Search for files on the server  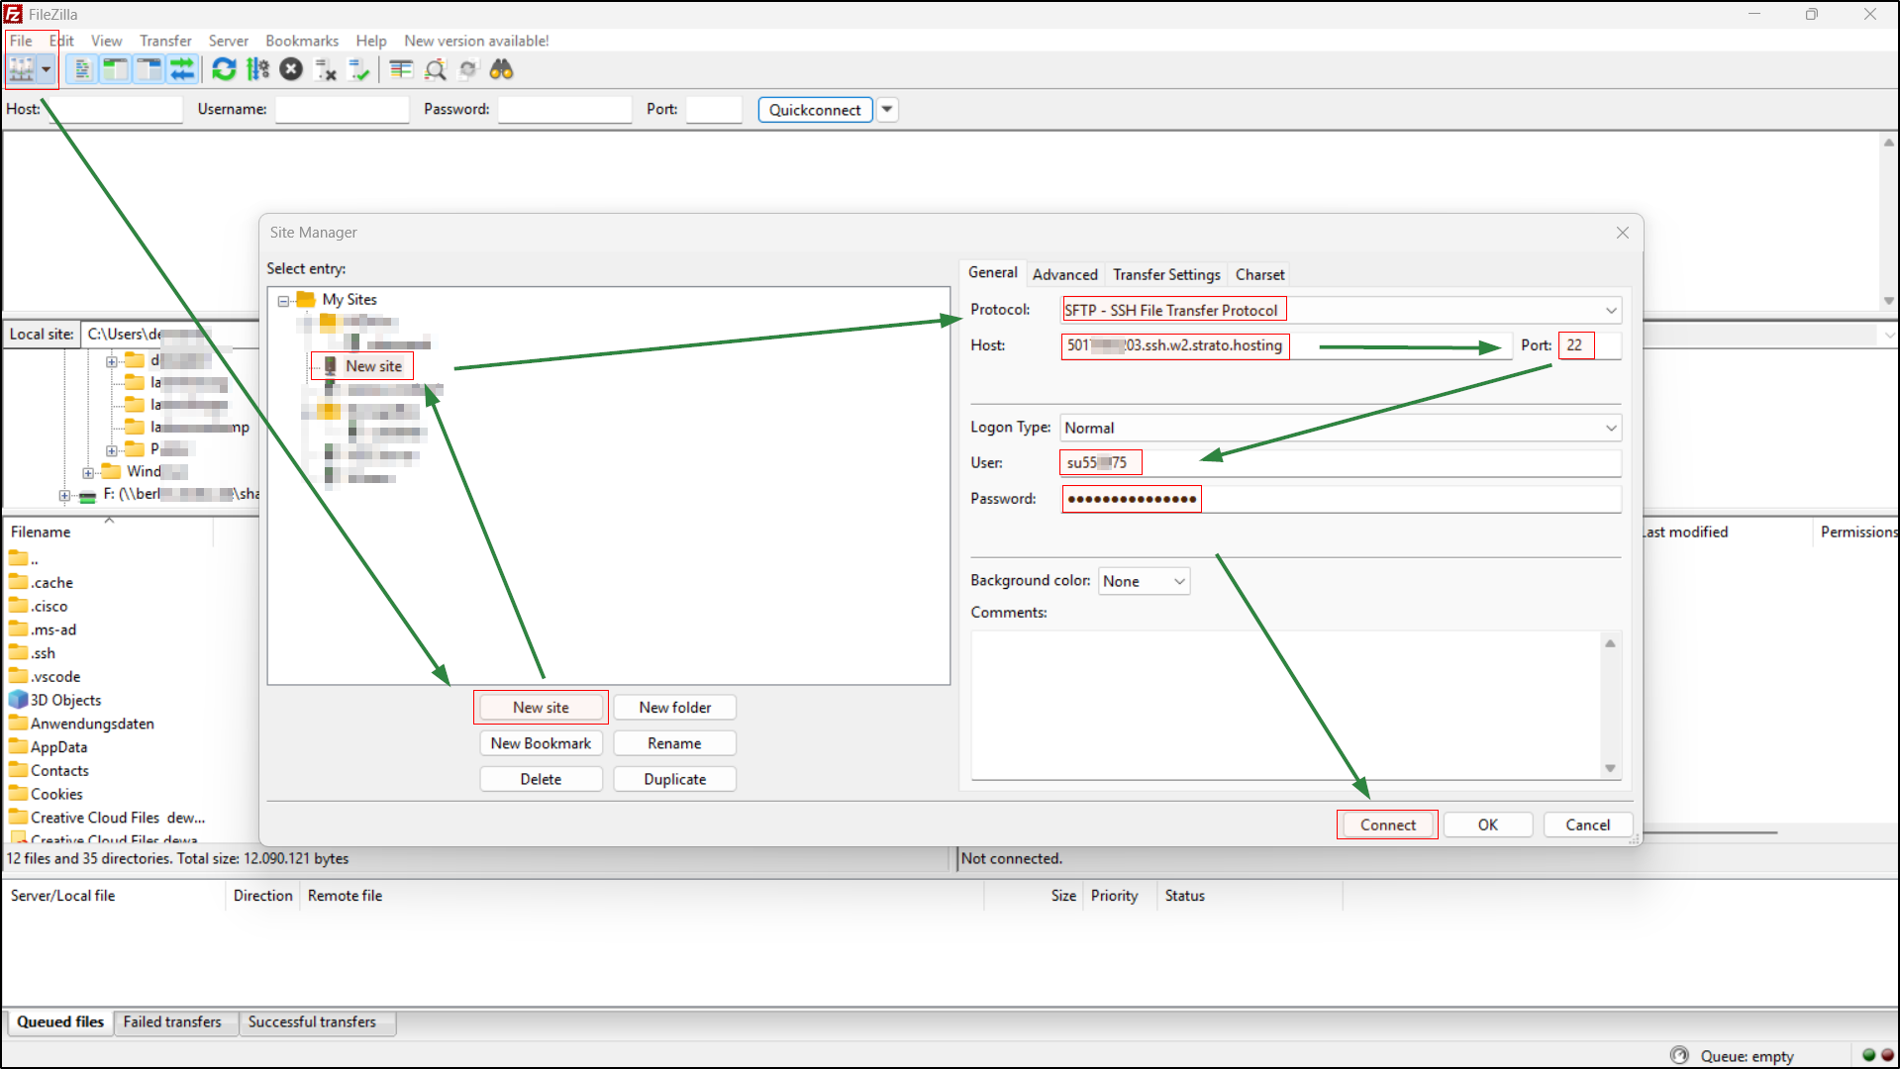tap(501, 69)
